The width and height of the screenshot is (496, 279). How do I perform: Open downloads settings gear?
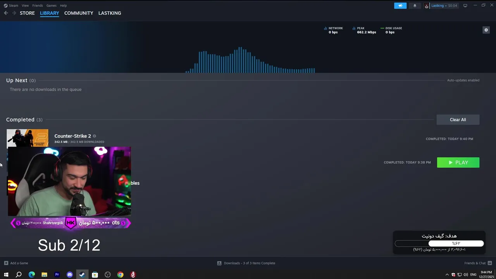(x=486, y=30)
